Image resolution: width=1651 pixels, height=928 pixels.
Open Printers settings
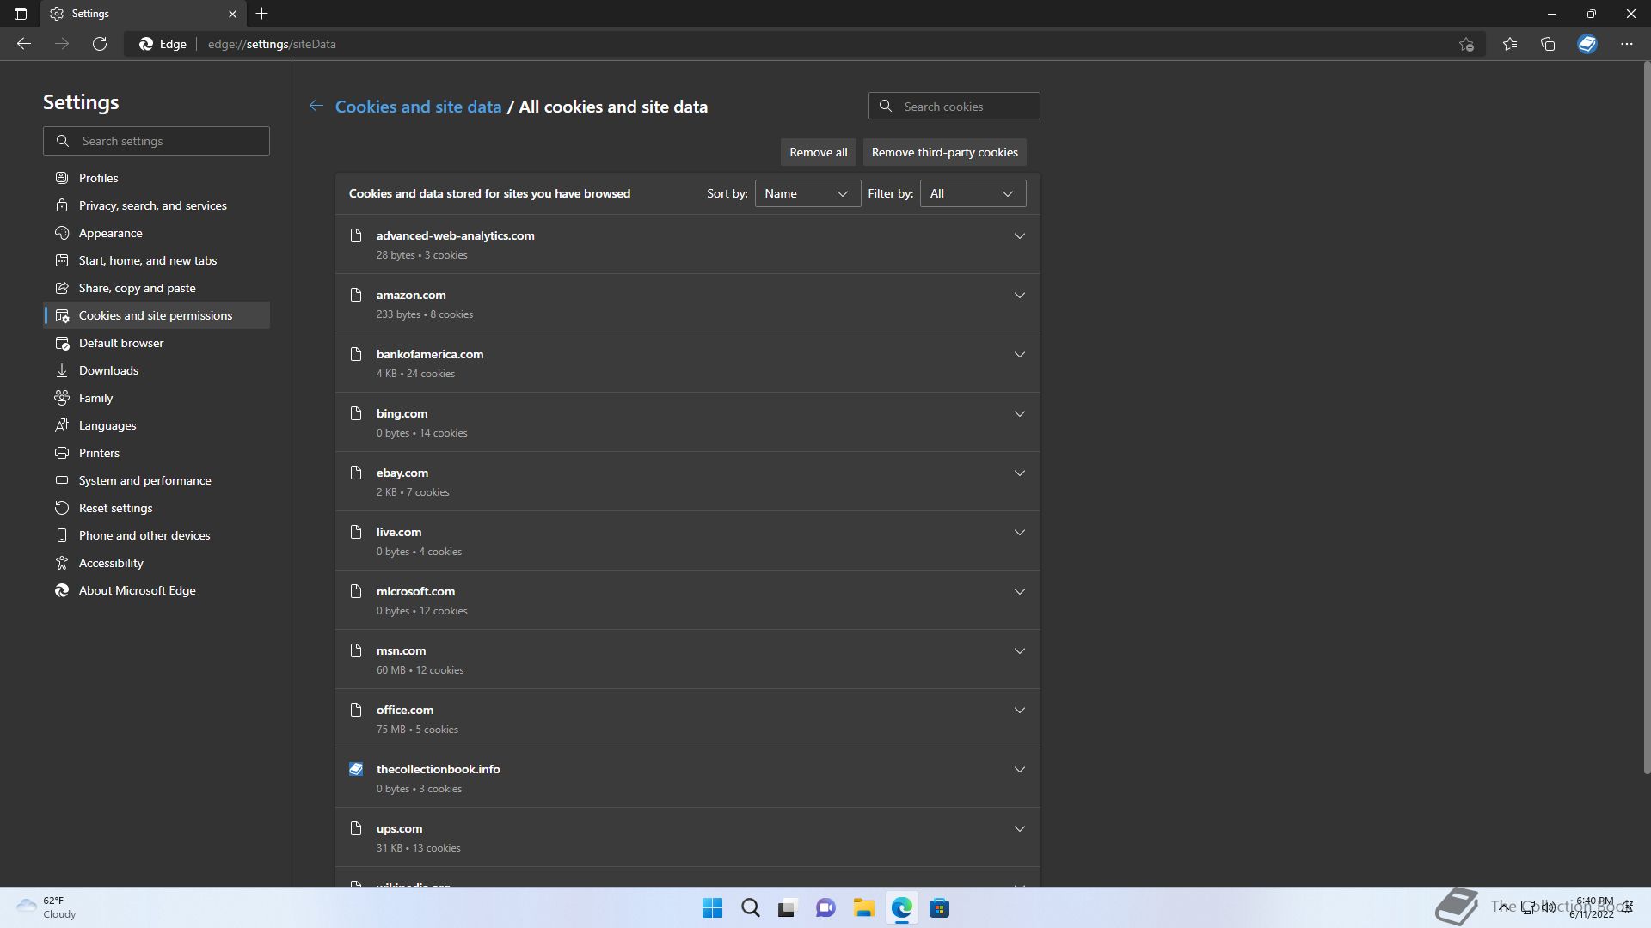pos(157,453)
